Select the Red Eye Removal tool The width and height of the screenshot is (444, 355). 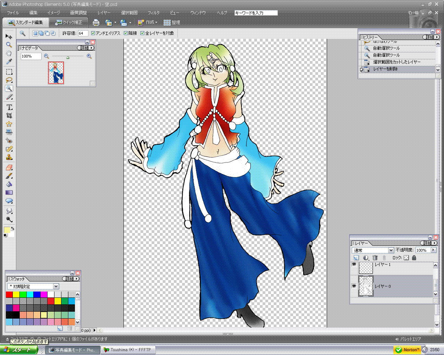[x=9, y=141]
